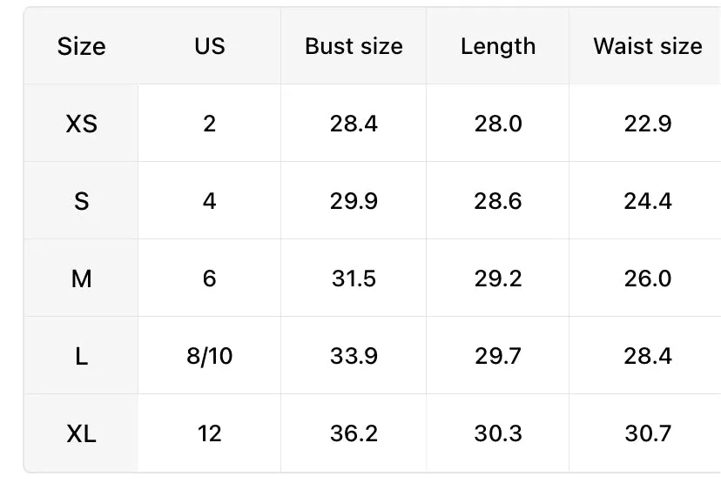Select length value 28.6

point(498,201)
